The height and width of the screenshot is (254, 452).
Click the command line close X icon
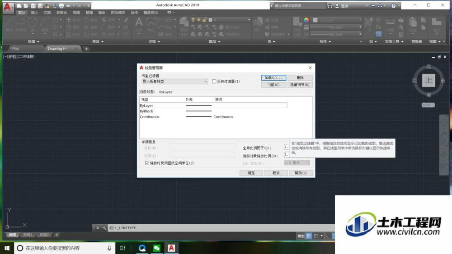point(98,228)
